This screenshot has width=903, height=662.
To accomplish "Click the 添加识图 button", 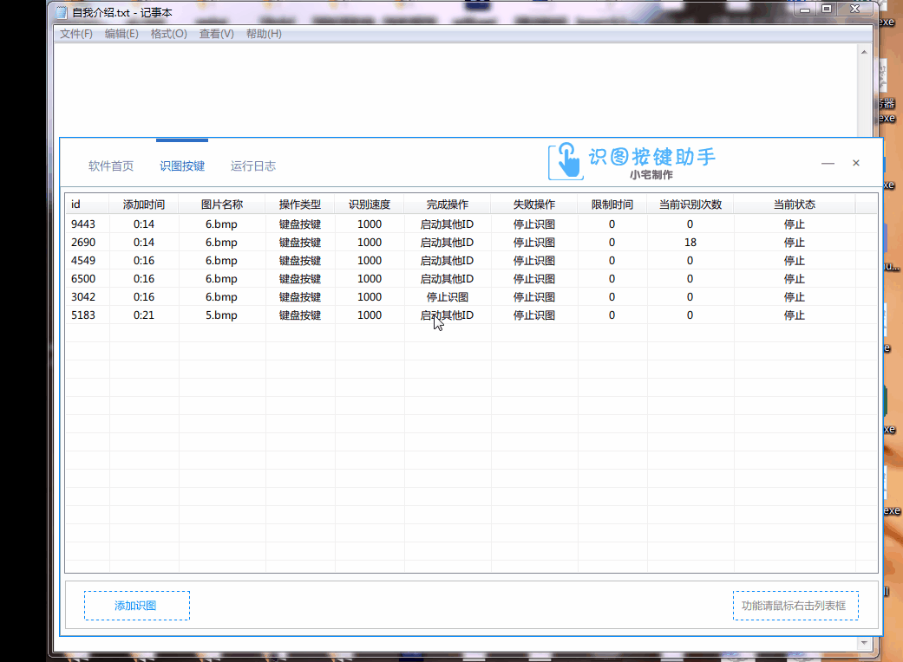I will point(136,605).
